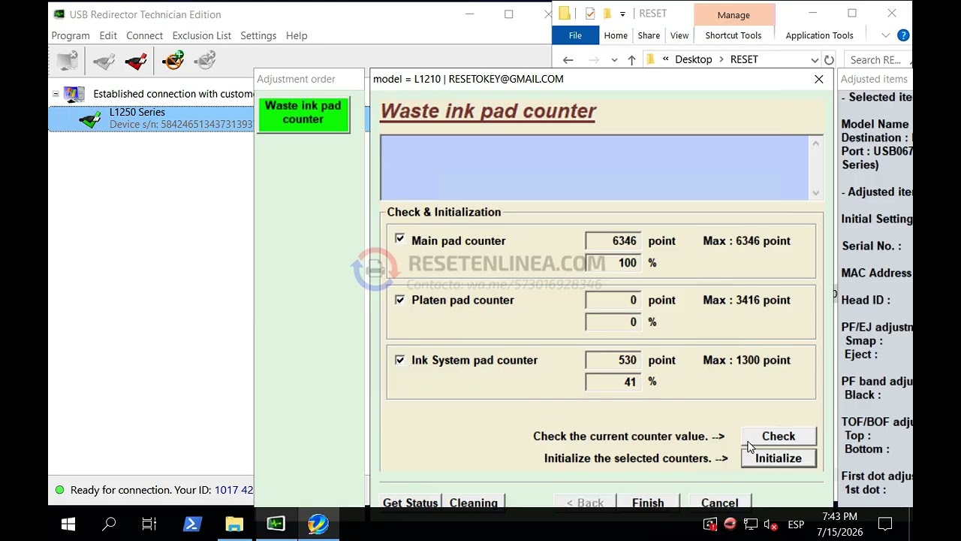Screen dimensions: 961x541
Task: Select the L1250 Series device entry
Action: pyautogui.click(x=151, y=118)
